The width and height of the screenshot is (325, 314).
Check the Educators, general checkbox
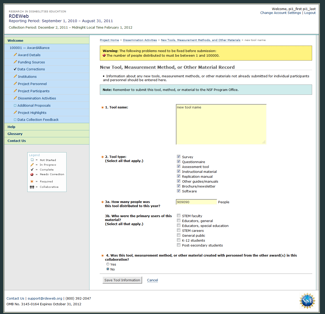178,220
